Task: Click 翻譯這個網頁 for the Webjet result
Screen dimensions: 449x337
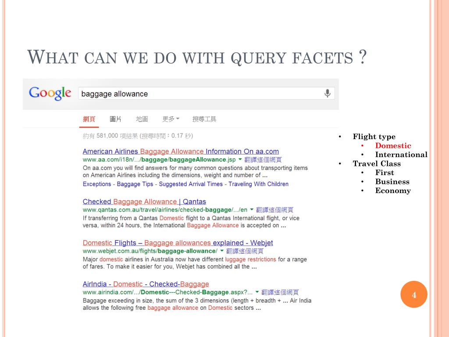Action: pyautogui.click(x=245, y=251)
